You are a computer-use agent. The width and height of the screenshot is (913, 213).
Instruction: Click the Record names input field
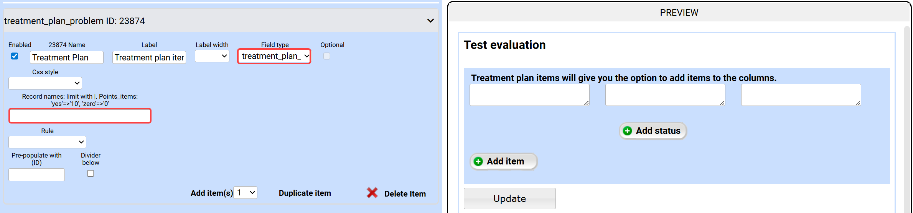click(x=80, y=116)
